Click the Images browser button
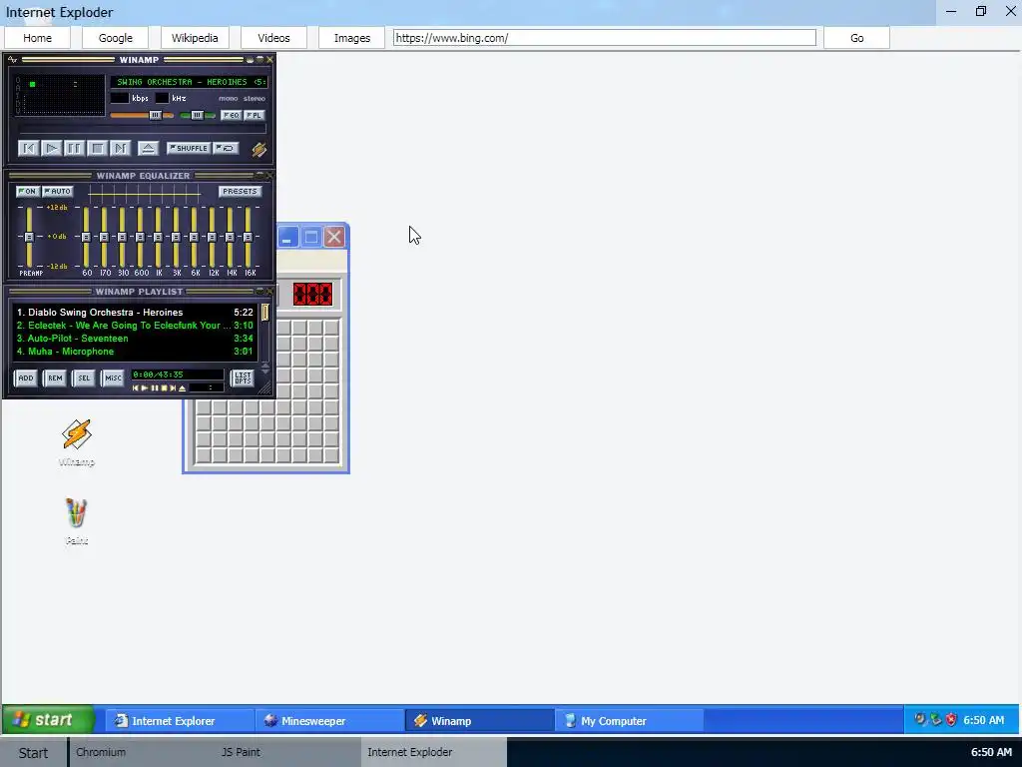Viewport: 1022px width, 767px height. [x=352, y=38]
